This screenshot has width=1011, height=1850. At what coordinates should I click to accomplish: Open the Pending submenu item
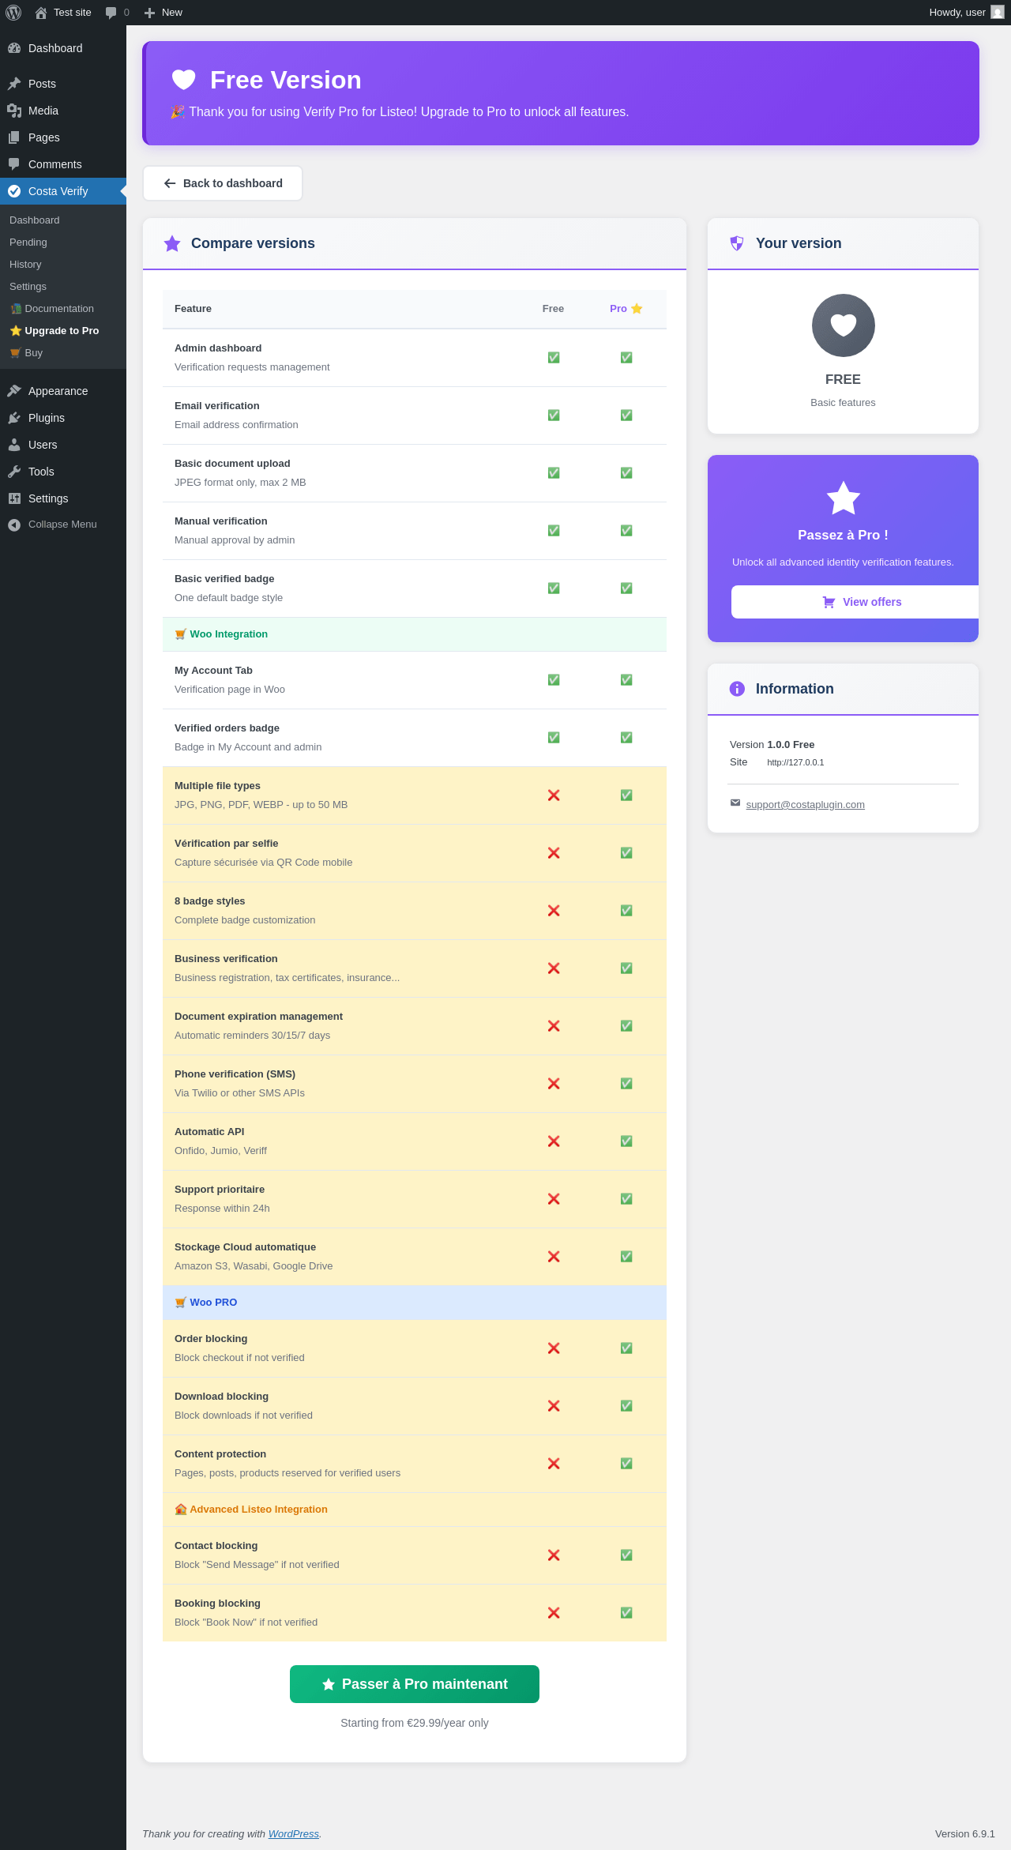pos(28,243)
